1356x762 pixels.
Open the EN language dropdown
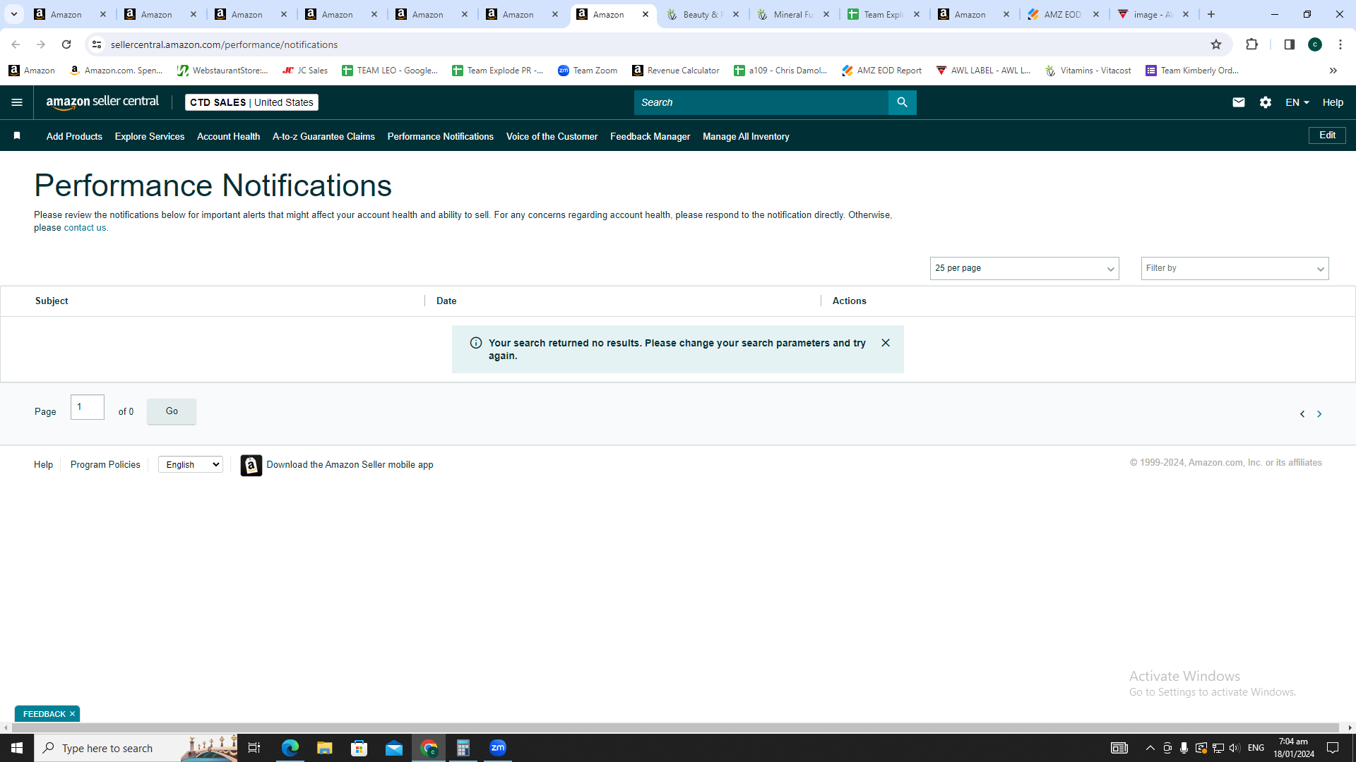click(1297, 102)
